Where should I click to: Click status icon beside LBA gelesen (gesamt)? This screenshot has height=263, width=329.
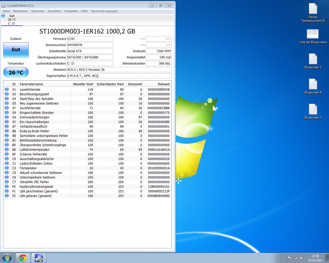7,196
